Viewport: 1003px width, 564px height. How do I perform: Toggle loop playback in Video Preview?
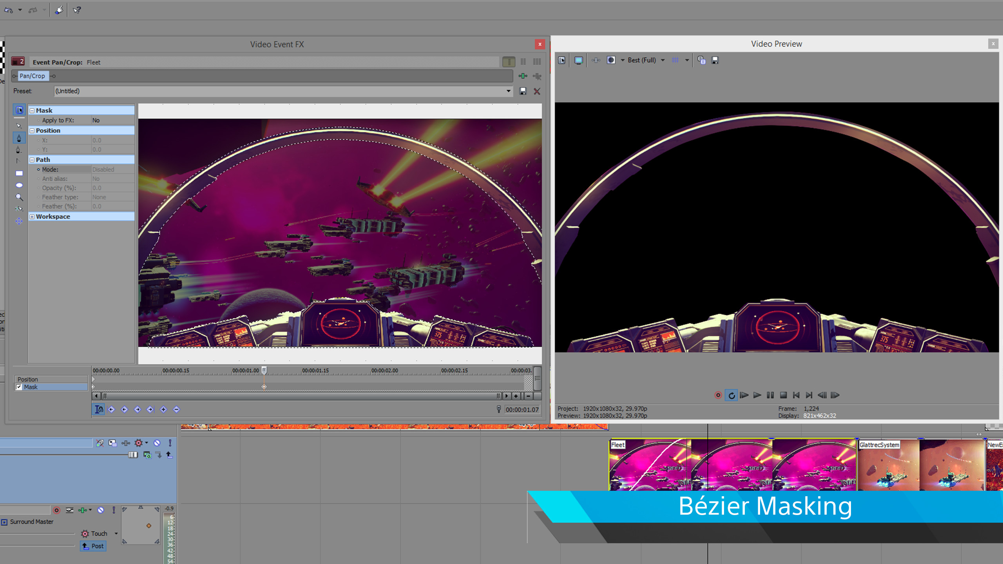[x=731, y=395]
